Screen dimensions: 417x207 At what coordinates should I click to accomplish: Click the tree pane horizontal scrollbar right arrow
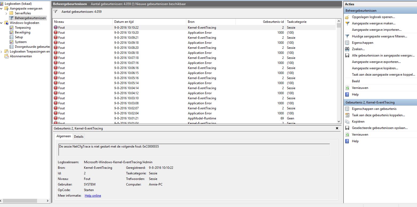pos(48,201)
